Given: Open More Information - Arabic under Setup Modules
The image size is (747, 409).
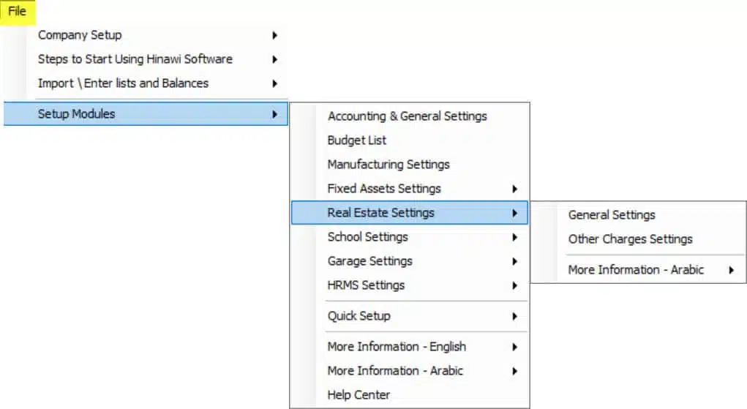Looking at the screenshot, I should (x=410, y=371).
